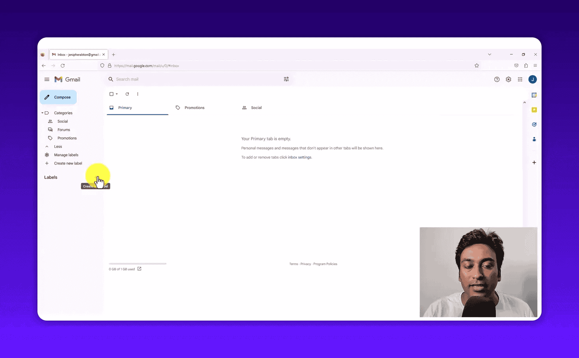The height and width of the screenshot is (358, 579).
Task: Show site security lock information
Action: coord(109,66)
